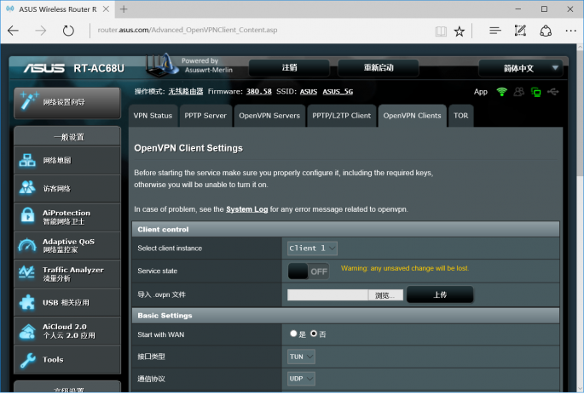Open Tools wrench icon
The height and width of the screenshot is (394, 584).
tap(27, 360)
